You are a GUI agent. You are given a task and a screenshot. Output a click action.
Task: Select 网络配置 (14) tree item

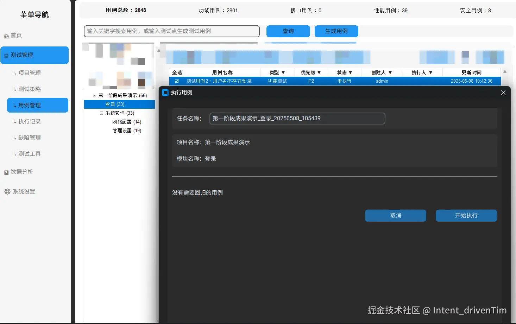pos(127,122)
